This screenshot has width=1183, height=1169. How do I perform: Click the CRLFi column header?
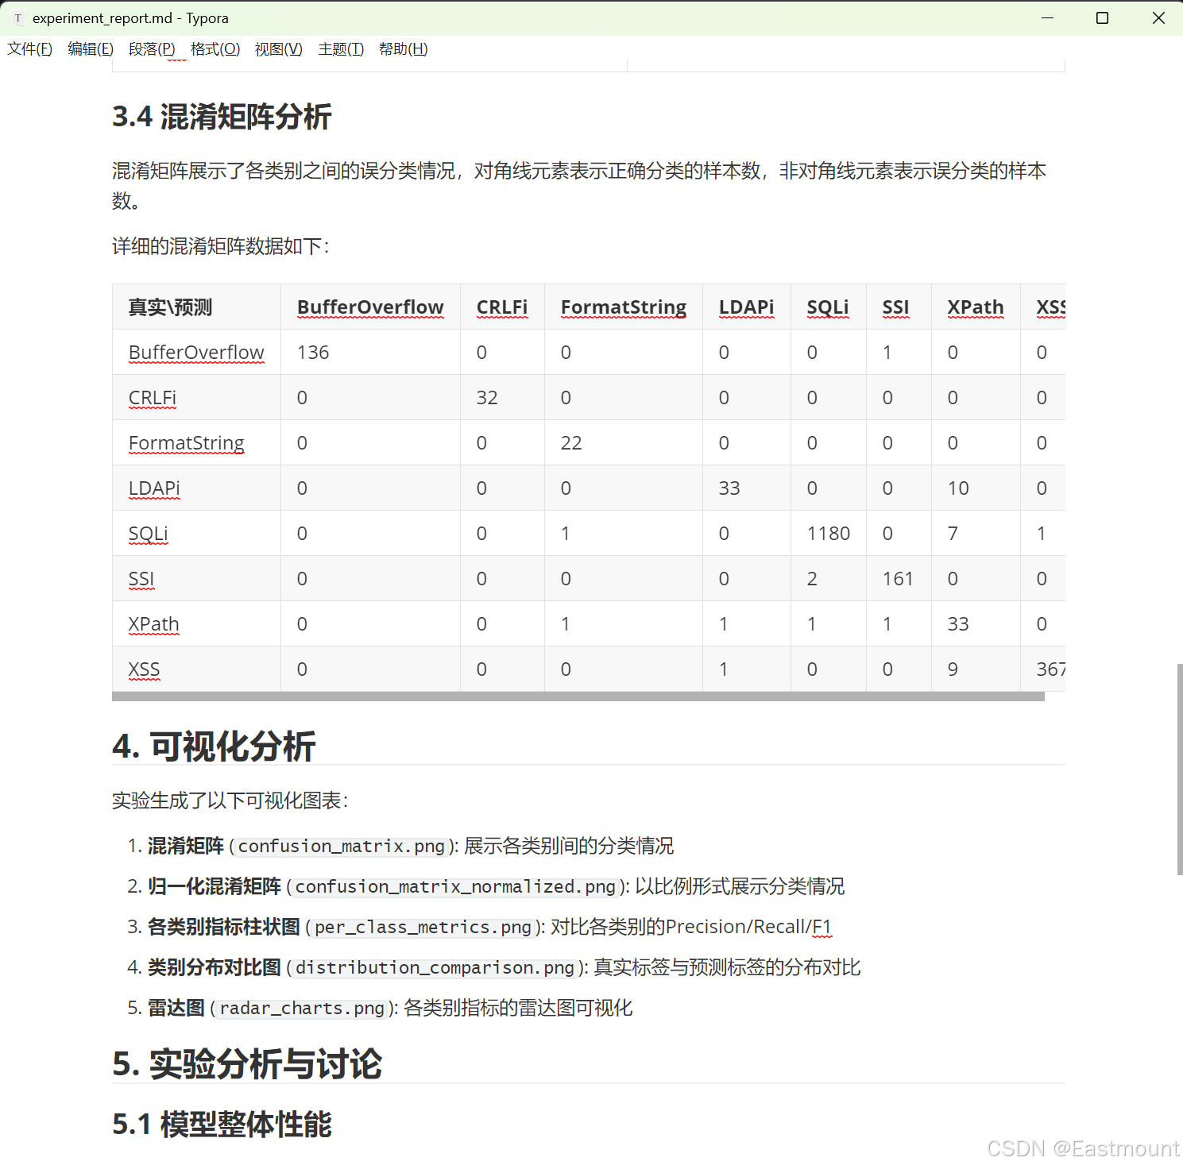502,307
